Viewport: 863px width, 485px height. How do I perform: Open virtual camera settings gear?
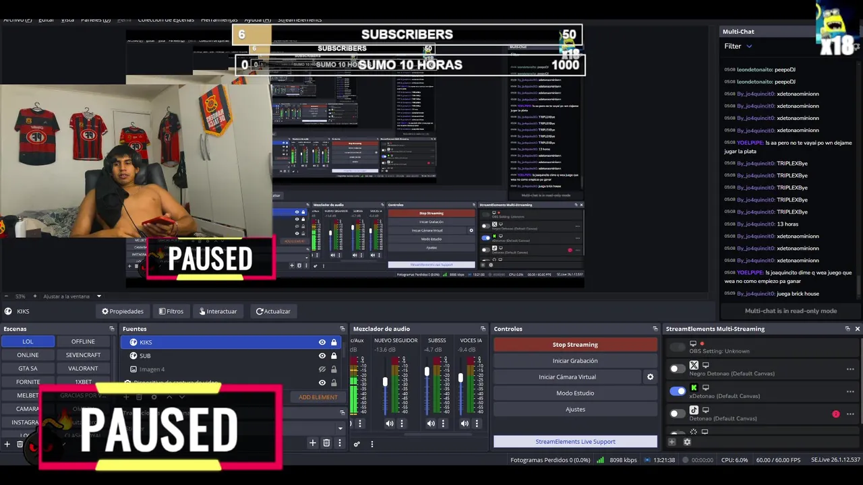(650, 377)
